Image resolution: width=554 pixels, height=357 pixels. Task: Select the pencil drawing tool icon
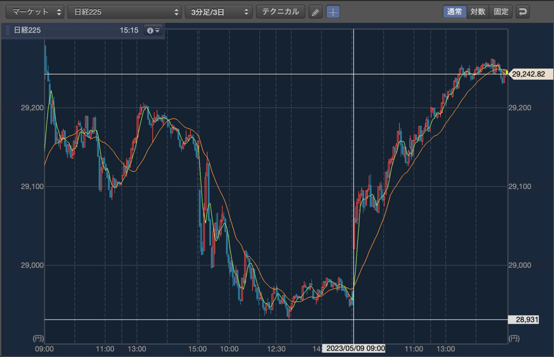pyautogui.click(x=315, y=12)
